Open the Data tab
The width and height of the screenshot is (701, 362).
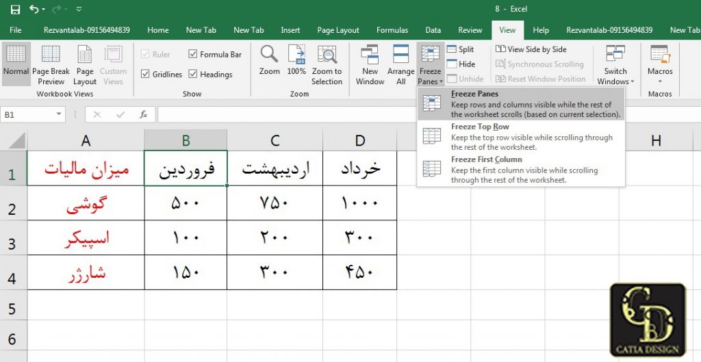tap(433, 30)
